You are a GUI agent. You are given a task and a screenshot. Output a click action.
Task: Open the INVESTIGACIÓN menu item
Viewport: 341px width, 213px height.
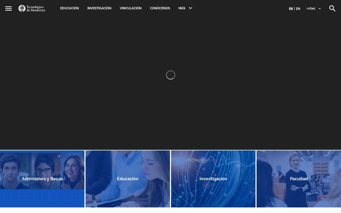[99, 8]
